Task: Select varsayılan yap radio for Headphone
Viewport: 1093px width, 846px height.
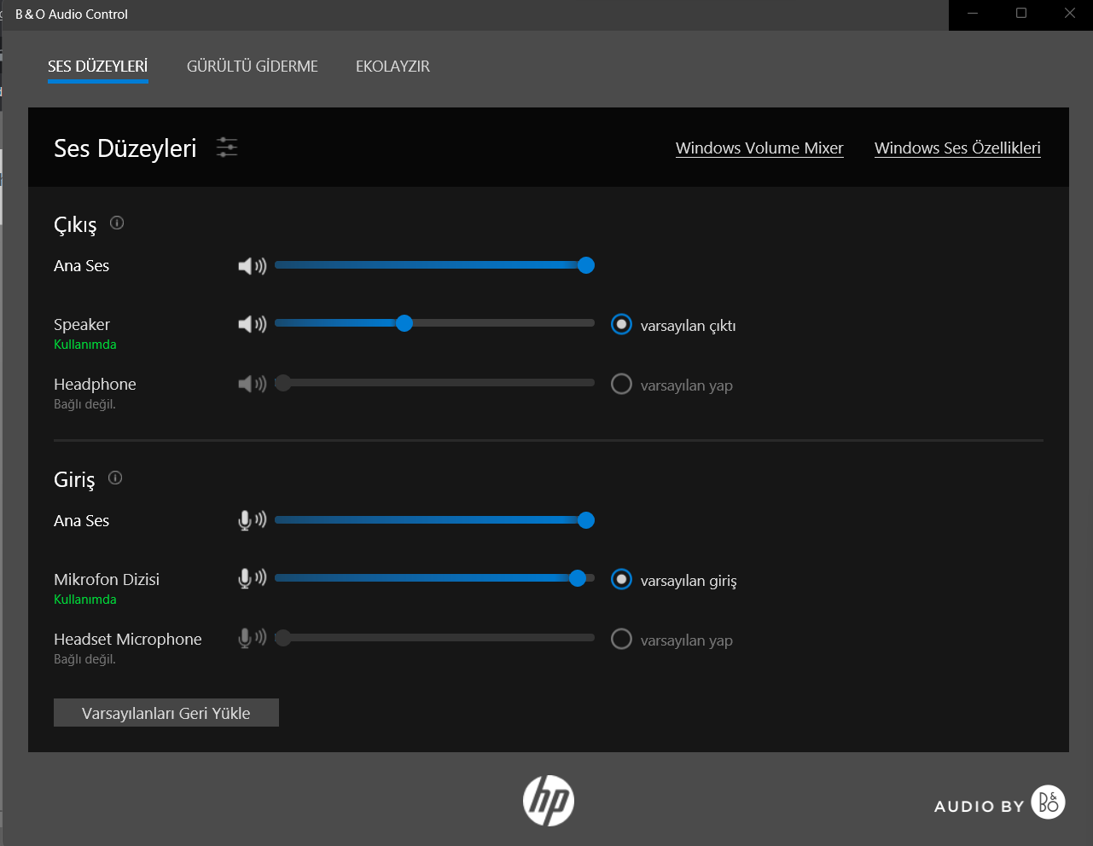Action: point(621,385)
